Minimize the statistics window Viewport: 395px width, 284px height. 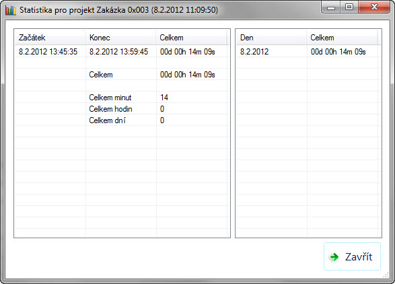pos(331,7)
